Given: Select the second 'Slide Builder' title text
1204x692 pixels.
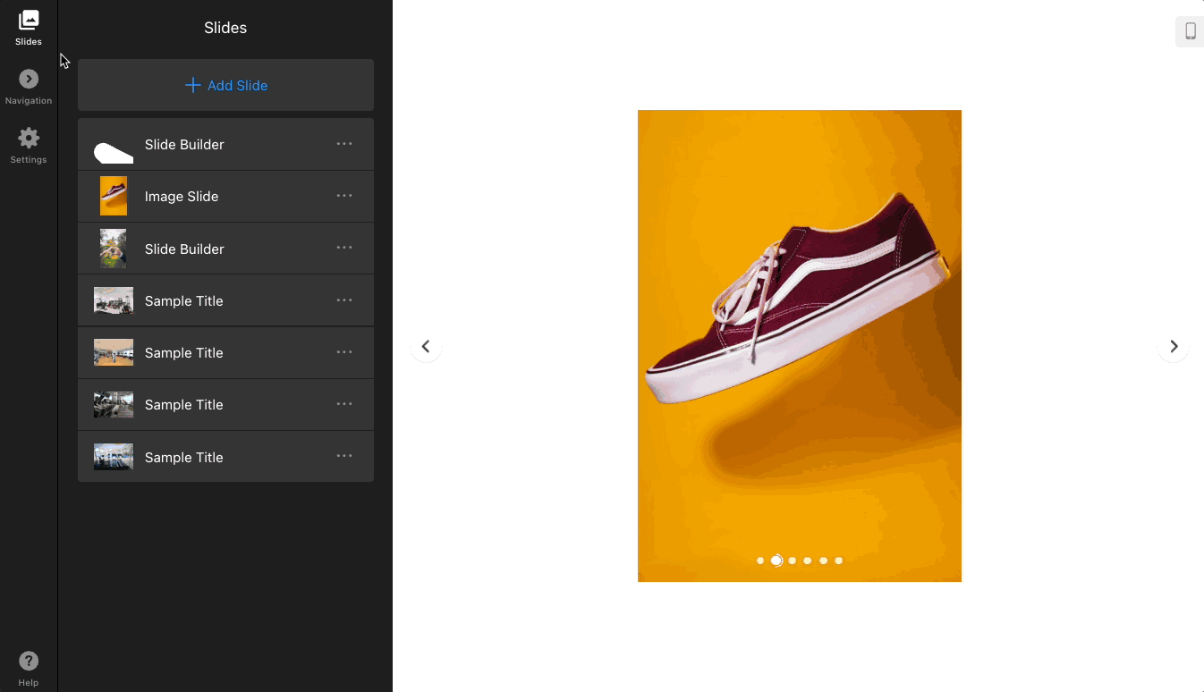Looking at the screenshot, I should (x=184, y=249).
